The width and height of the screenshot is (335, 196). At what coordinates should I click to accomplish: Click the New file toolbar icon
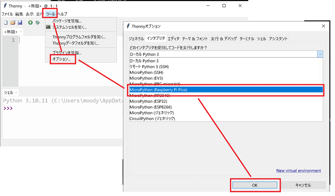click(x=6, y=23)
